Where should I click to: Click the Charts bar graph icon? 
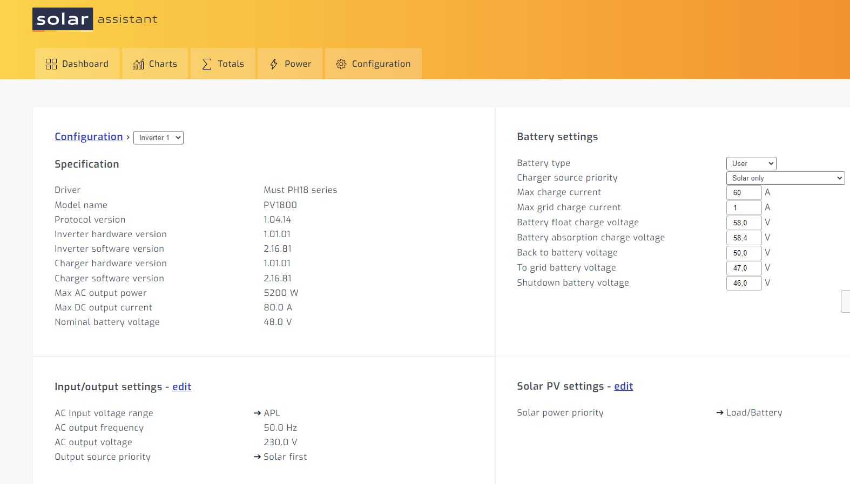coord(138,64)
